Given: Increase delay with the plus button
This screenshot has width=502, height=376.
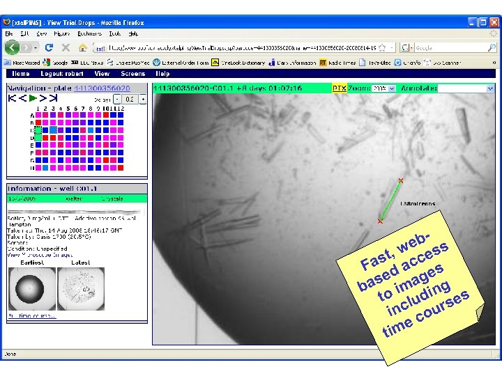Looking at the screenshot, I should point(143,100).
